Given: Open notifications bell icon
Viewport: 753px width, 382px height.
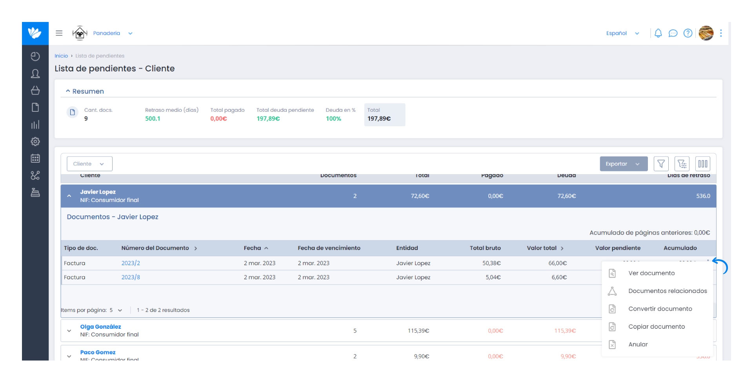Looking at the screenshot, I should coord(658,33).
